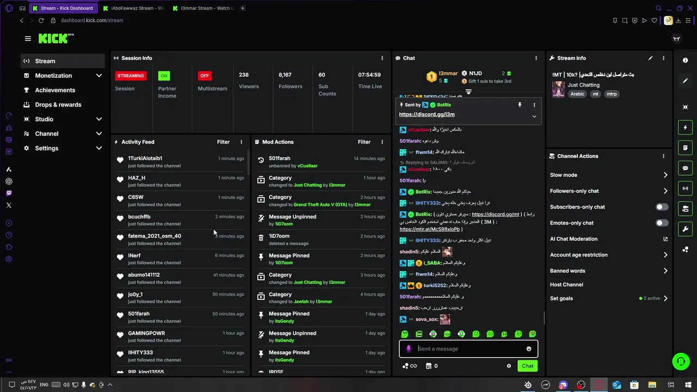Open chat settings gear icon
Image resolution: width=697 pixels, height=392 pixels.
point(509,366)
